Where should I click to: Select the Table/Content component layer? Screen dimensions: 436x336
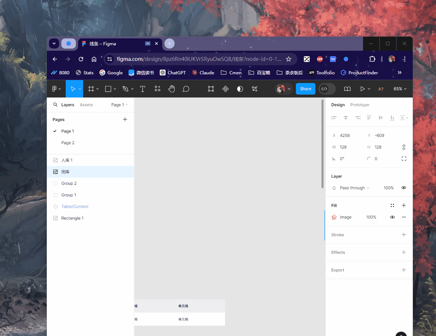[x=90, y=207]
